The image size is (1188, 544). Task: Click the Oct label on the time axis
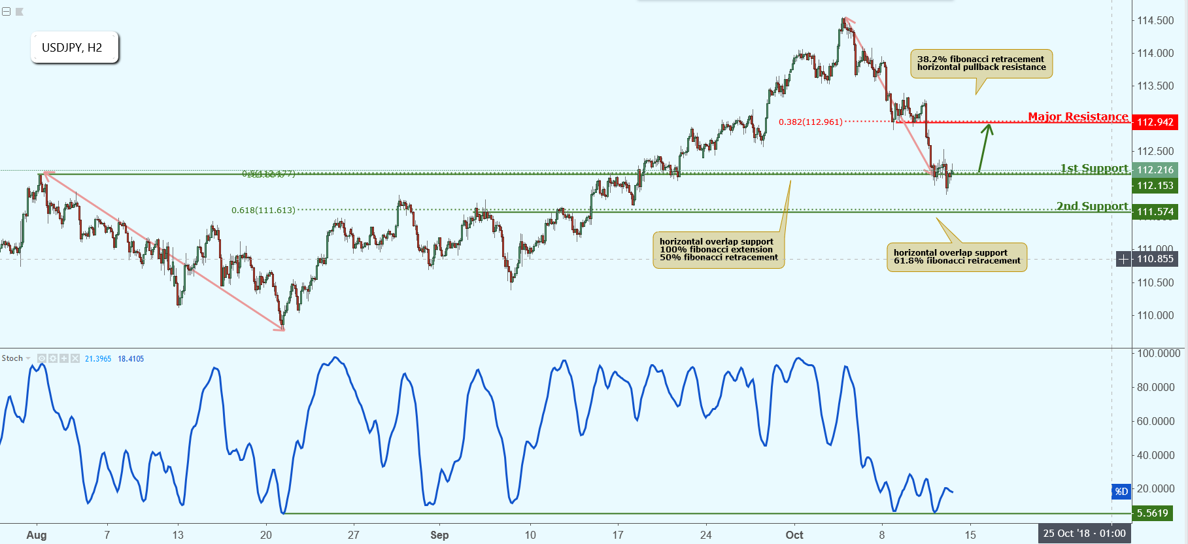tap(794, 535)
